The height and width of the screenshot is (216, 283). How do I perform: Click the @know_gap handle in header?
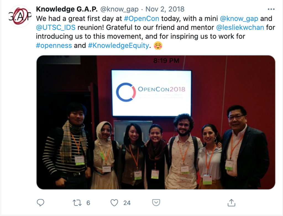click(119, 9)
